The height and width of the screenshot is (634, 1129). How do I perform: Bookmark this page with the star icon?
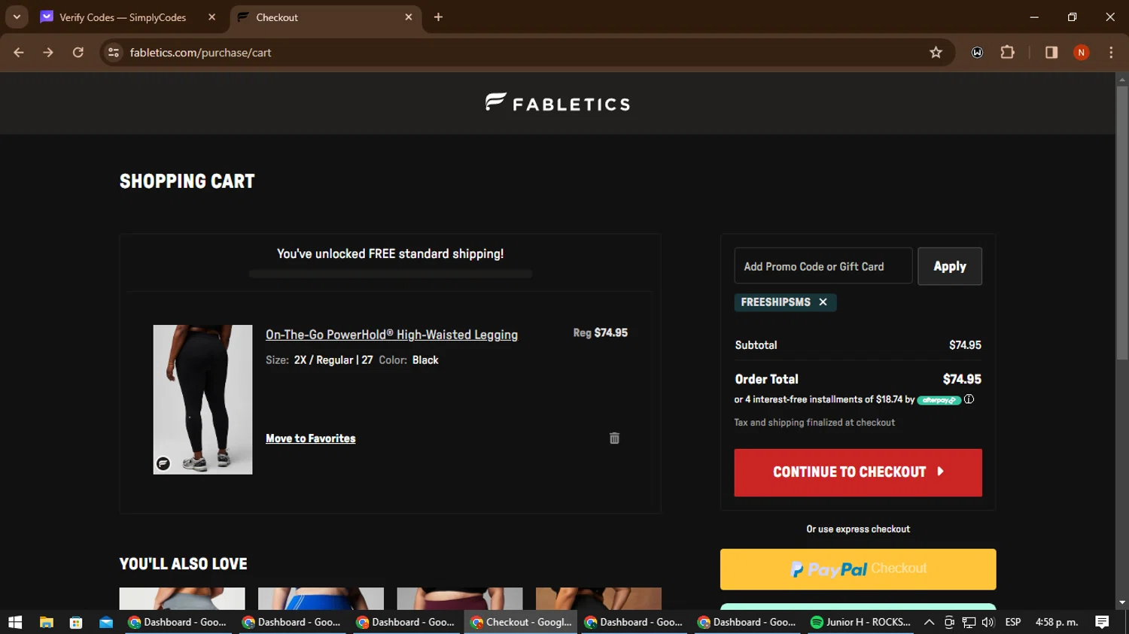click(936, 53)
